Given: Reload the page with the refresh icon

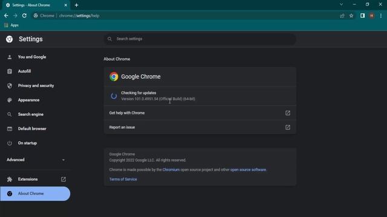Looking at the screenshot, I should point(24,16).
